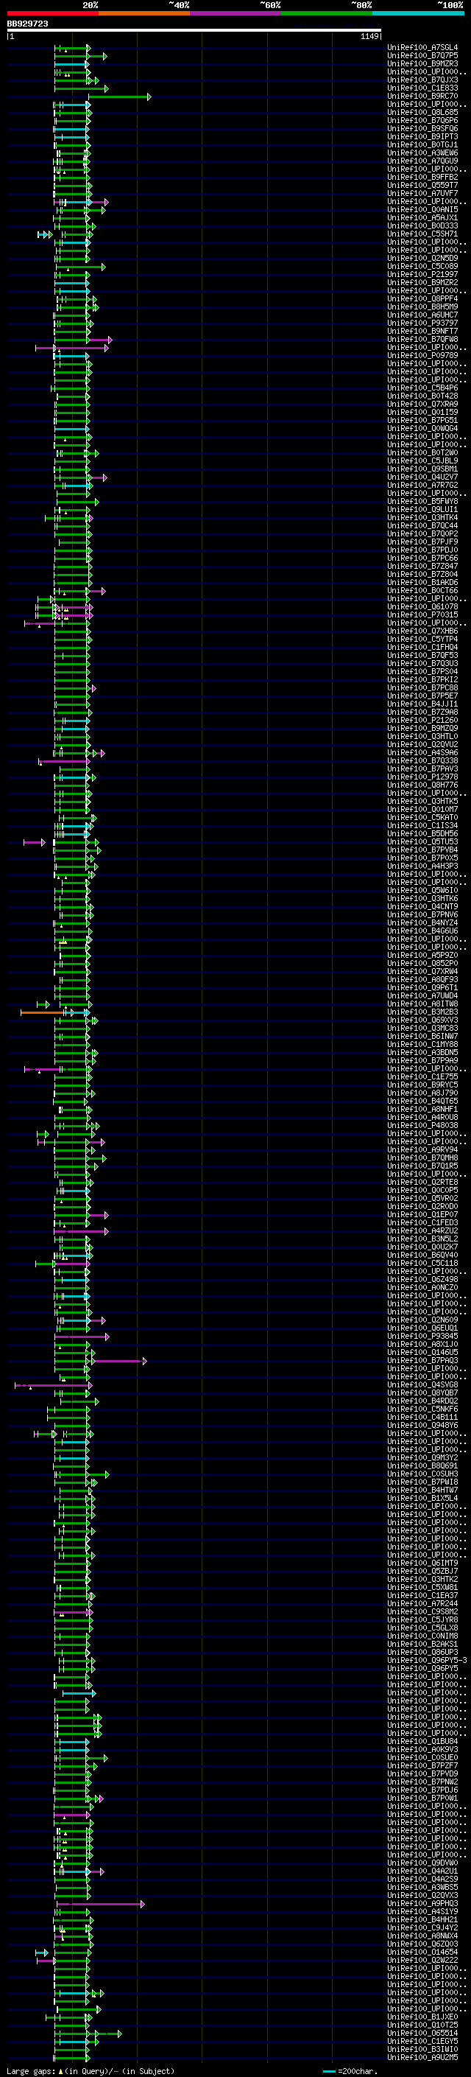Click UniRef100_C5SH71 label
This screenshot has height=2077, width=471.
[x=422, y=234]
